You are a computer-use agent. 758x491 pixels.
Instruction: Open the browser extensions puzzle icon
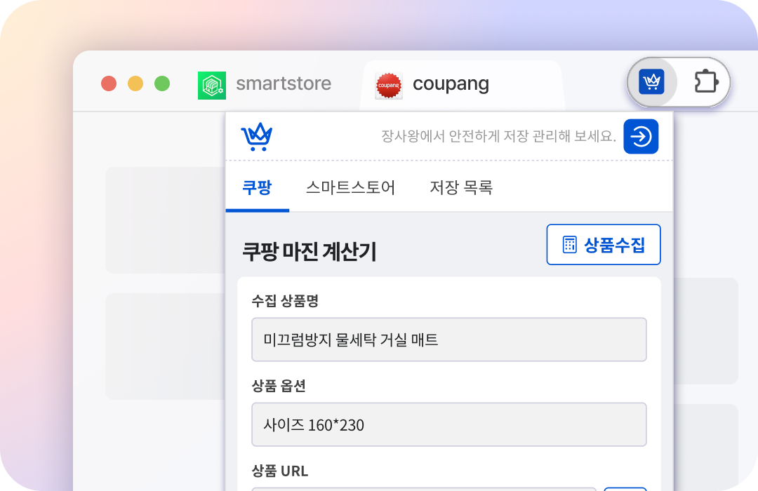pyautogui.click(x=706, y=81)
